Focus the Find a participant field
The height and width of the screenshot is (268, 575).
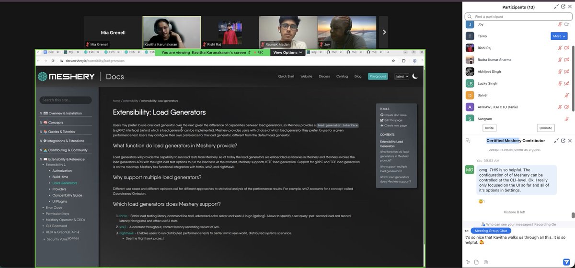[518, 16]
